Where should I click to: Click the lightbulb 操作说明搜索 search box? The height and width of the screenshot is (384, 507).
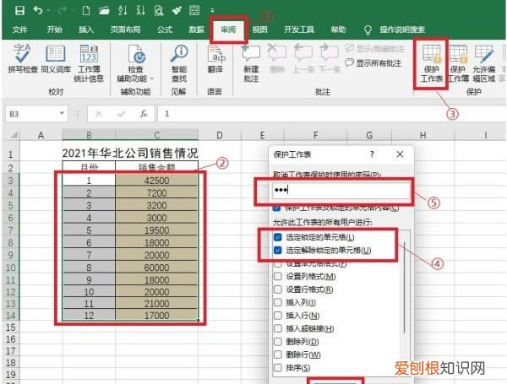(x=395, y=30)
